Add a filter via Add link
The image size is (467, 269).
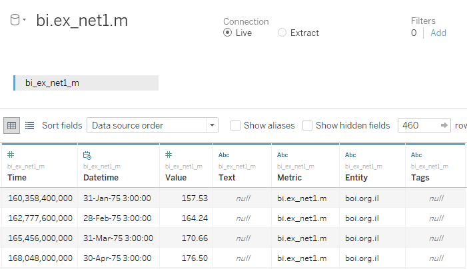[x=438, y=33]
